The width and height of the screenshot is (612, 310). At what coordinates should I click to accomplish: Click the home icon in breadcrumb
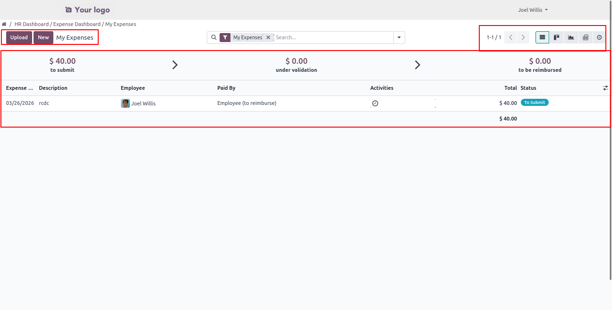pyautogui.click(x=4, y=24)
